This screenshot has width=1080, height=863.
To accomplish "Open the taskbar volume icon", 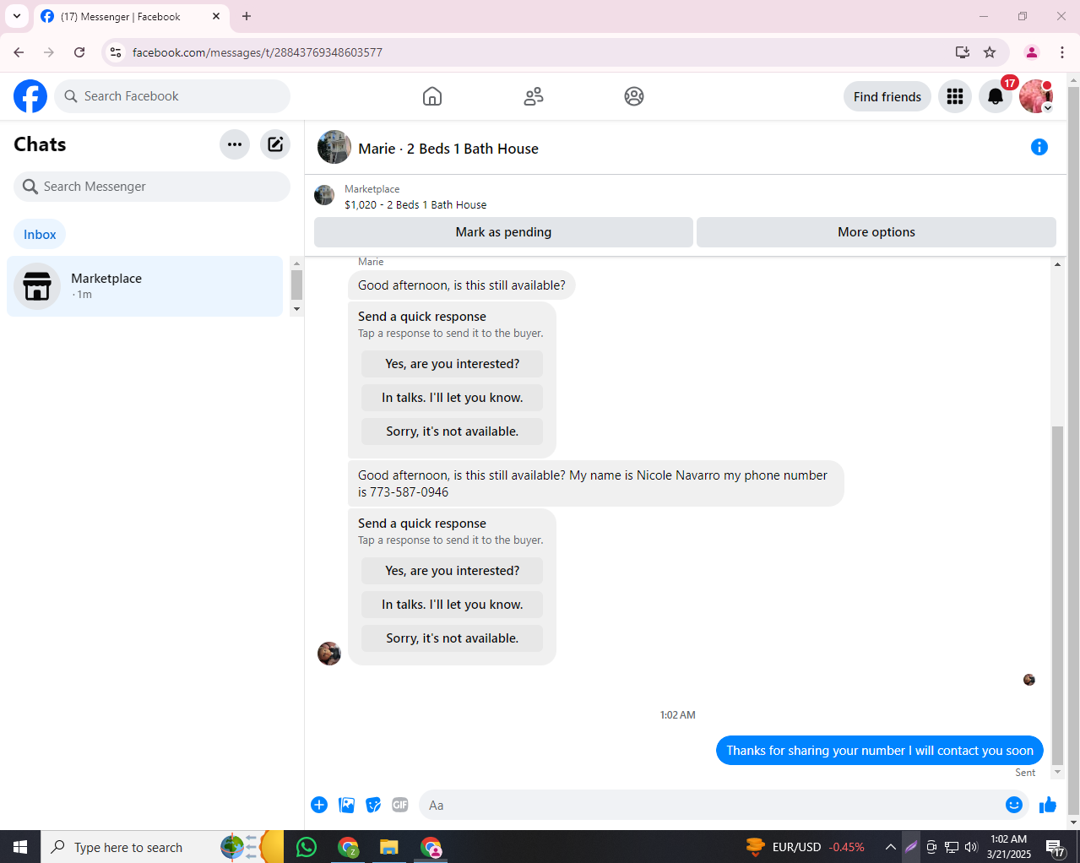I will [971, 847].
